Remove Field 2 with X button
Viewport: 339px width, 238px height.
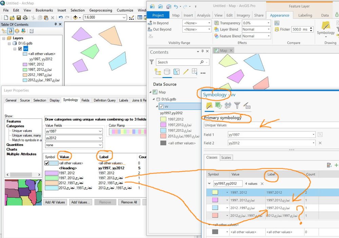320,143
